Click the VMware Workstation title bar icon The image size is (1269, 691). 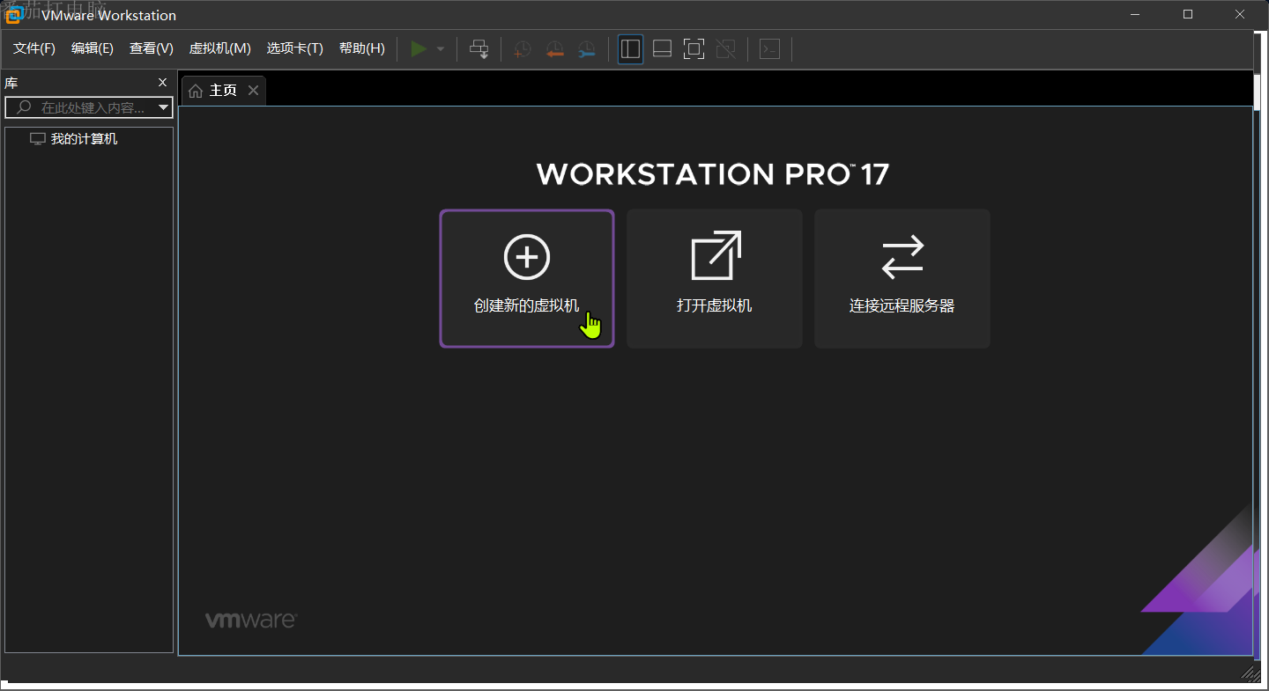[15, 15]
